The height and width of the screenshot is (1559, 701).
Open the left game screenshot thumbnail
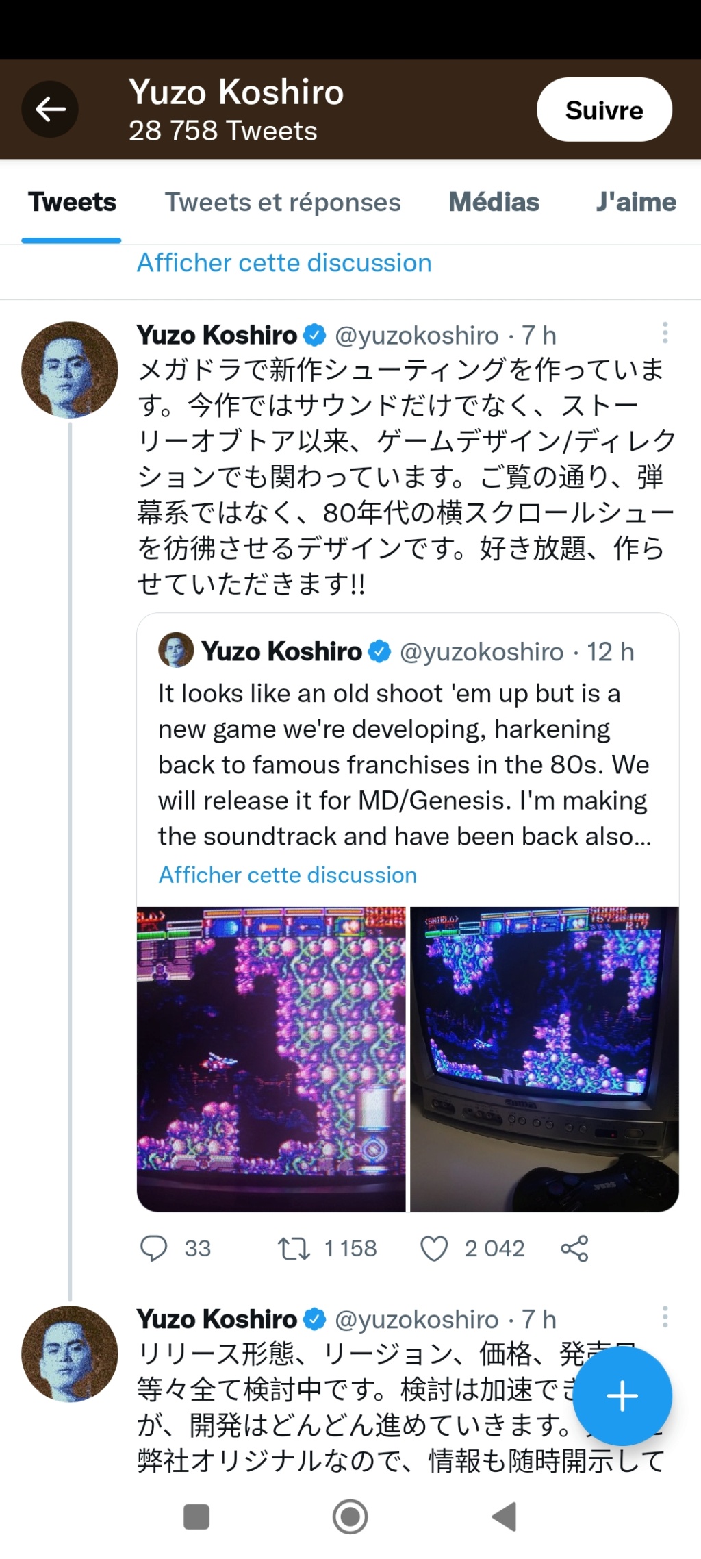point(272,1059)
